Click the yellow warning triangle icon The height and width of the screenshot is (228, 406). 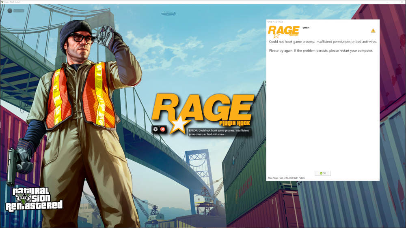click(x=373, y=31)
